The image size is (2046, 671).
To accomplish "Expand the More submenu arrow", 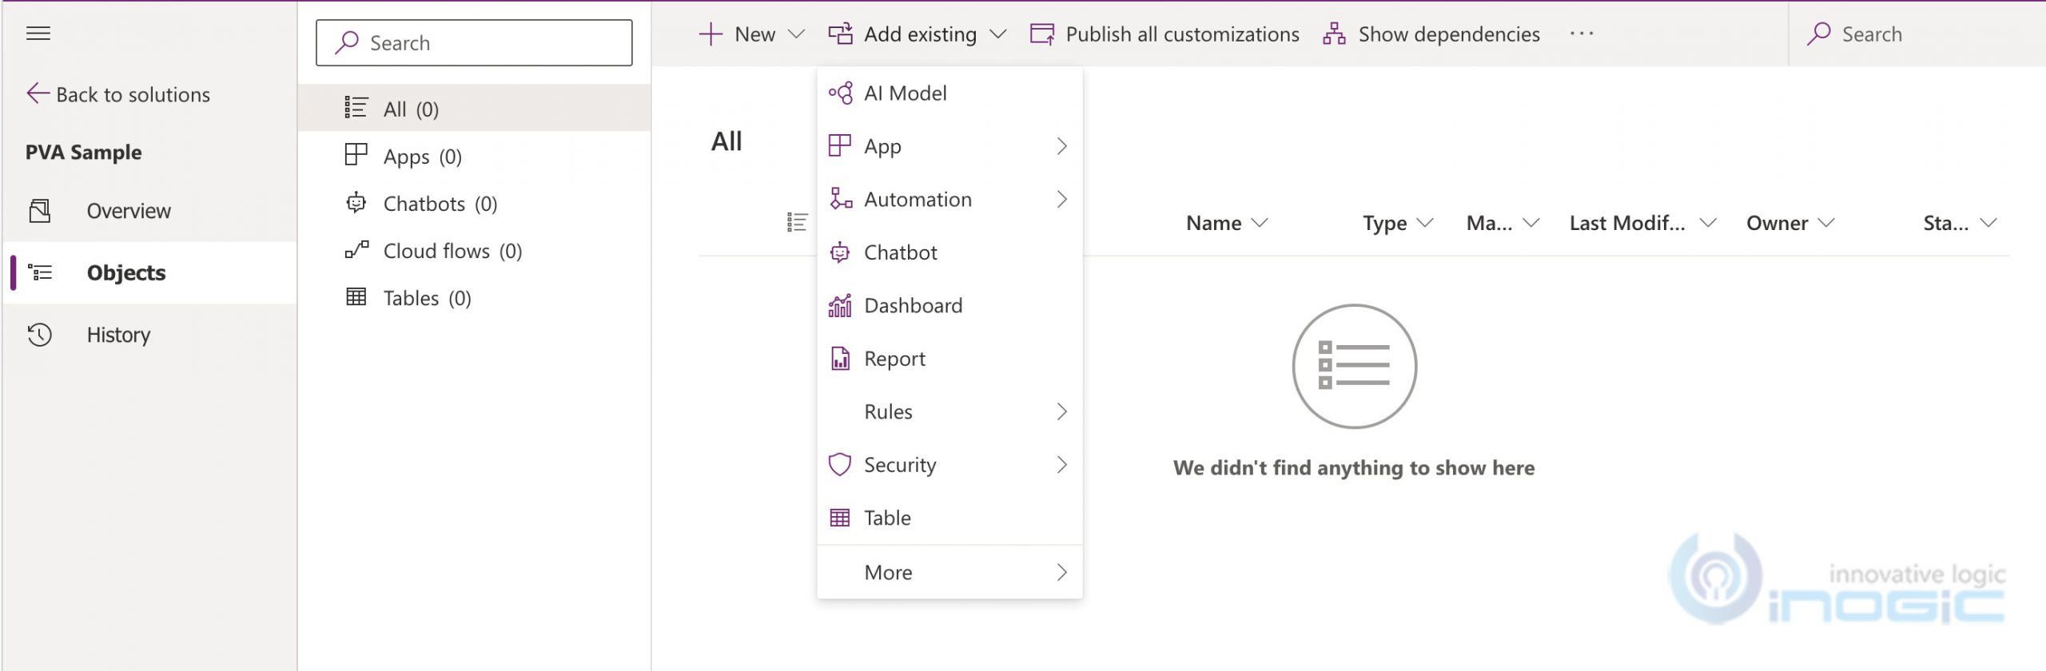I will [x=1061, y=572].
